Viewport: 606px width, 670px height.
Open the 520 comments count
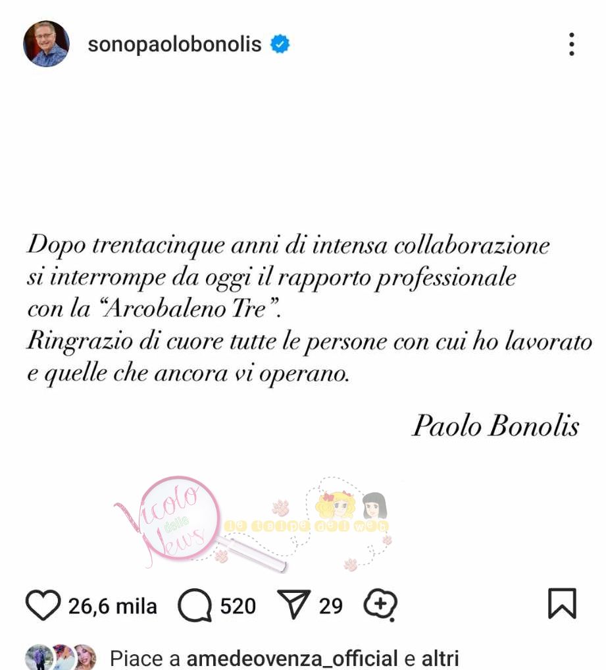click(238, 606)
